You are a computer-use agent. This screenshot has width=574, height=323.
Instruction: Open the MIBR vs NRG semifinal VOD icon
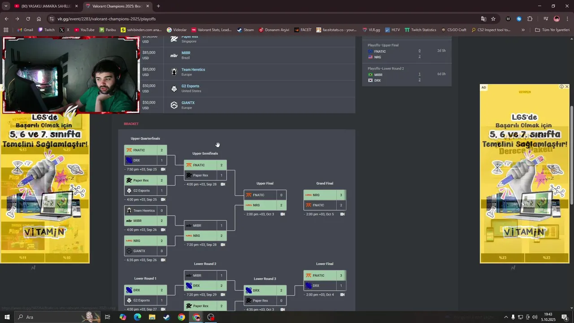point(223,245)
